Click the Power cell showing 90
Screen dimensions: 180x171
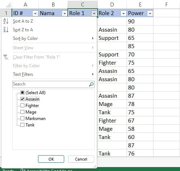point(140,21)
